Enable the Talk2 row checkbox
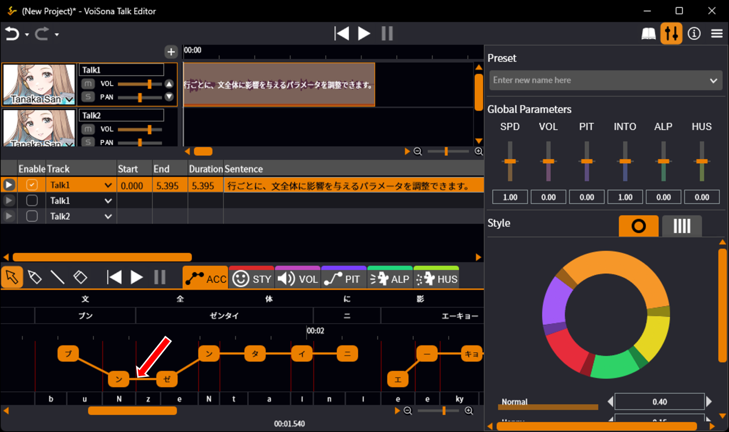 pos(32,216)
